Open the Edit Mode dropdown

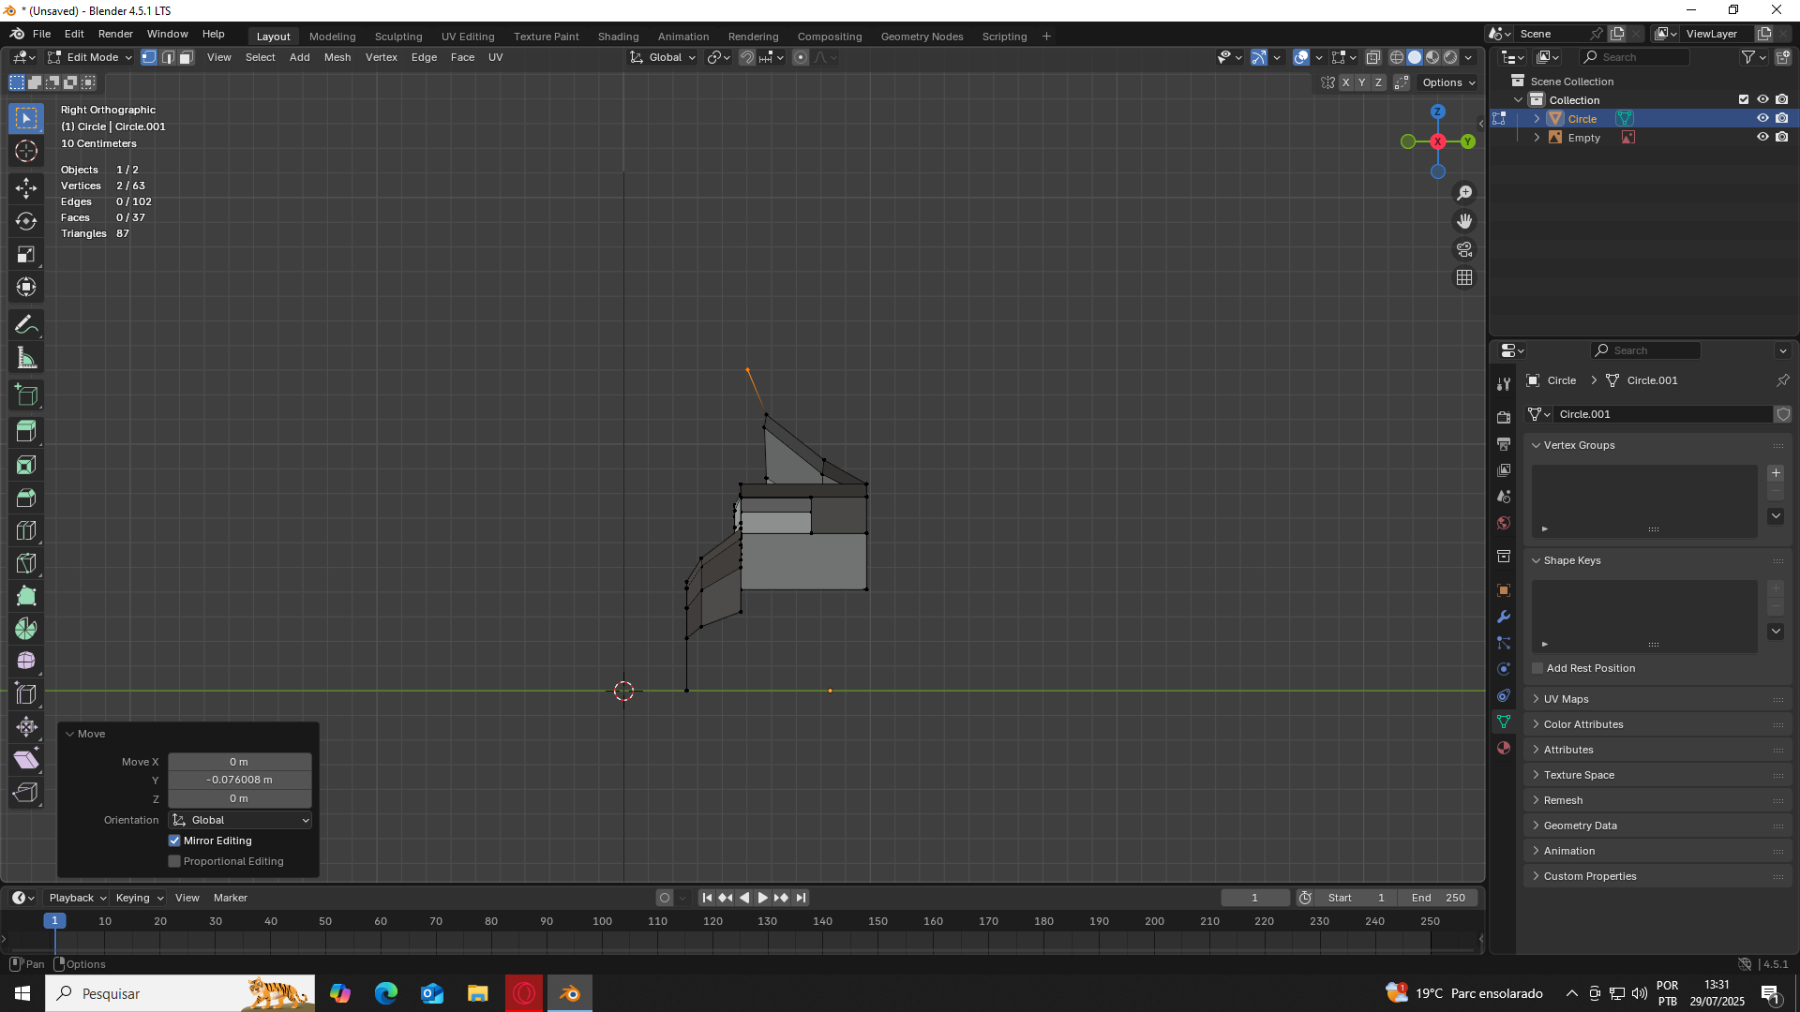[x=91, y=57]
